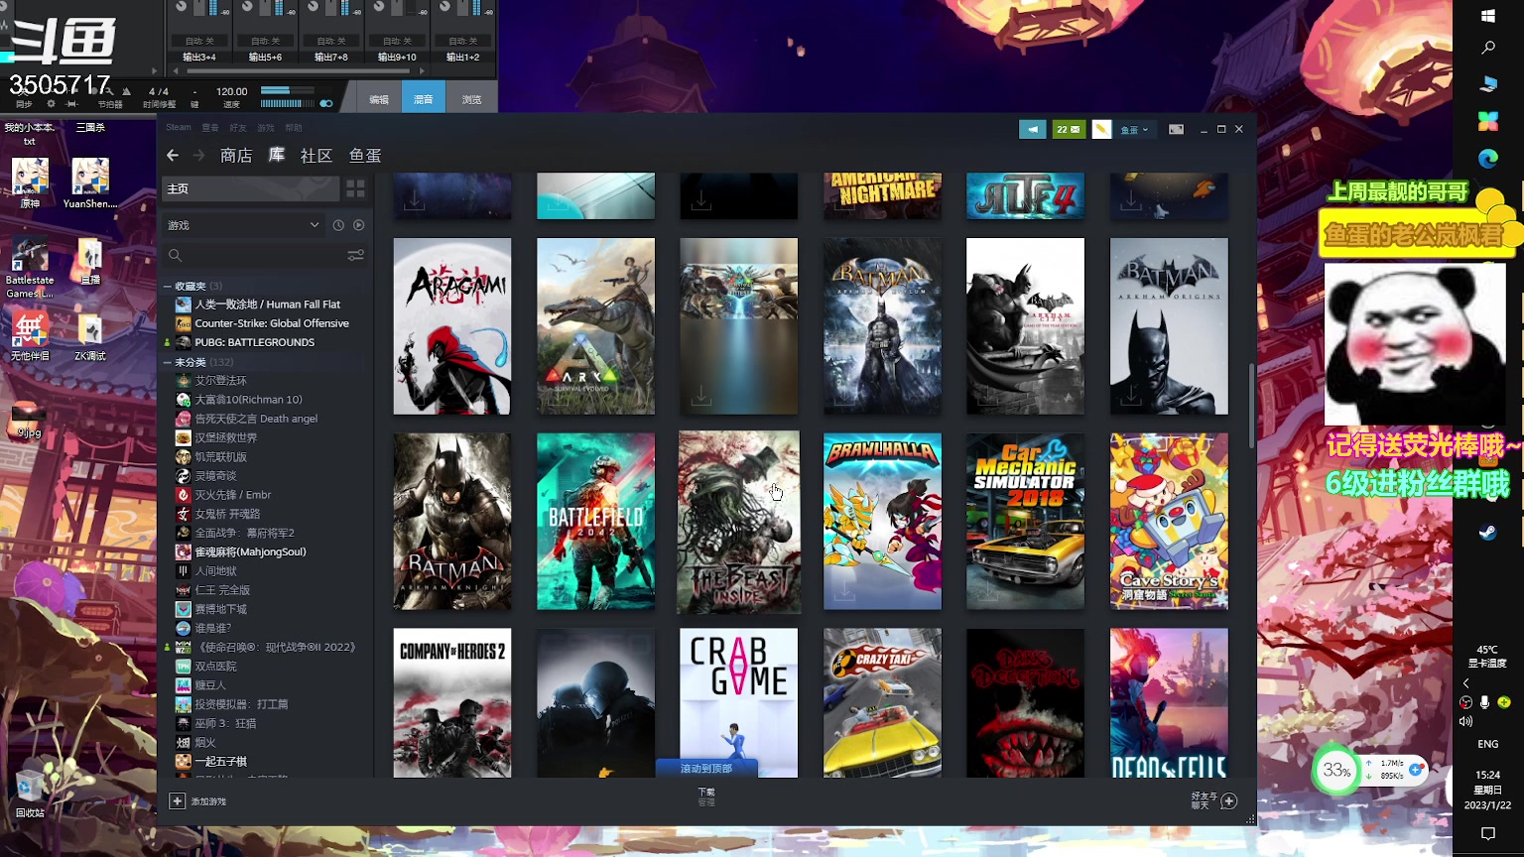Open the 查看 view menu
The height and width of the screenshot is (857, 1524).
[210, 127]
